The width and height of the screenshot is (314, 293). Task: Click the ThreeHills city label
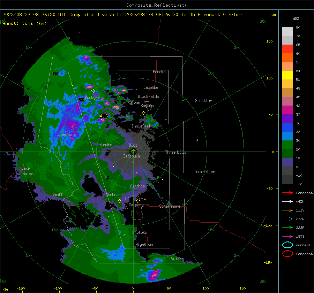coord(175,152)
